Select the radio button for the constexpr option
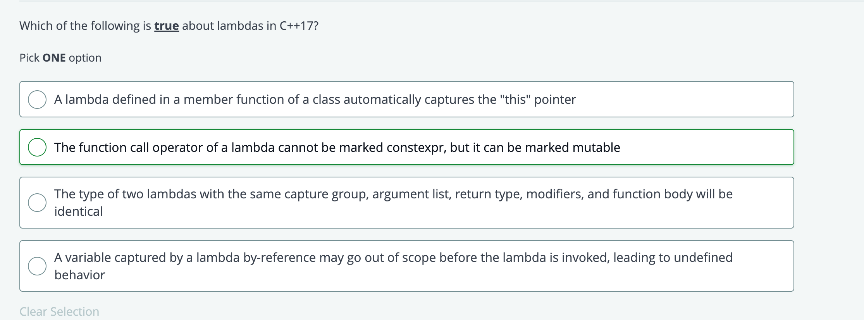 click(38, 147)
